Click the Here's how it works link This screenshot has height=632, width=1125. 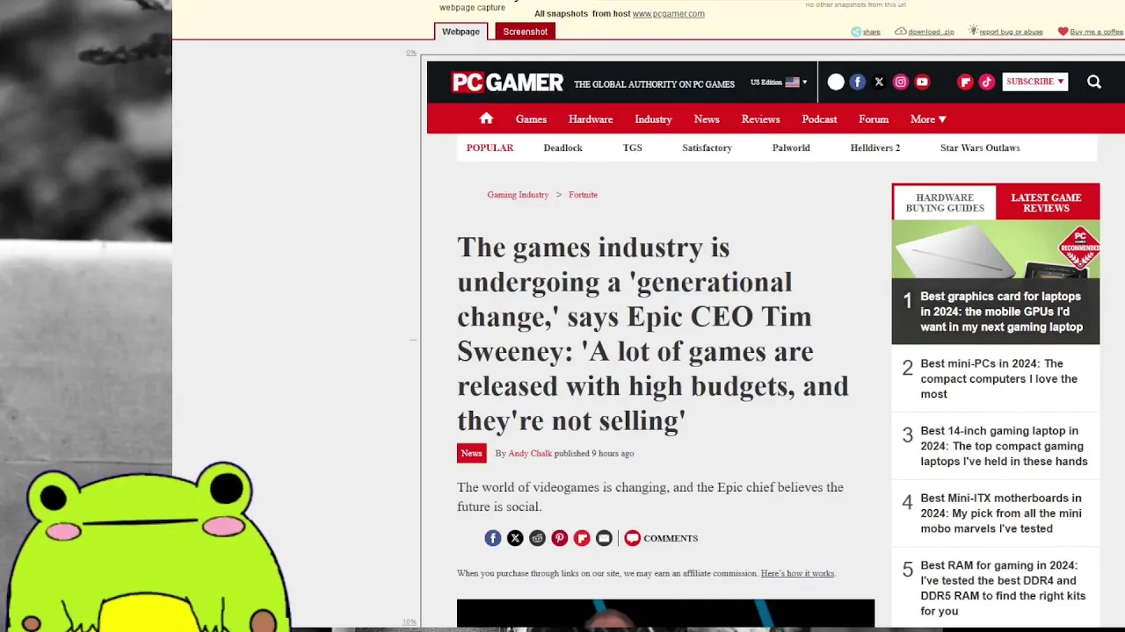pyautogui.click(x=797, y=573)
